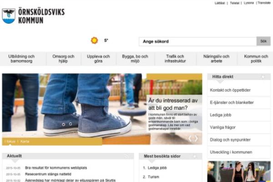The width and height of the screenshot is (273, 182).
Task: Click the icon in Hitta direkt header
Action: click(263, 77)
